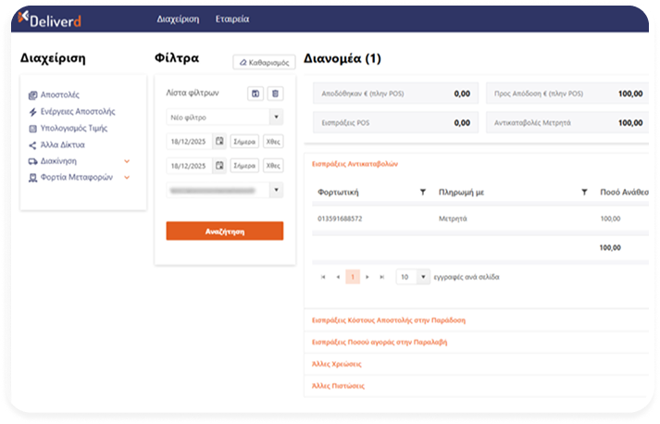Go to the first page of results

pos(323,277)
